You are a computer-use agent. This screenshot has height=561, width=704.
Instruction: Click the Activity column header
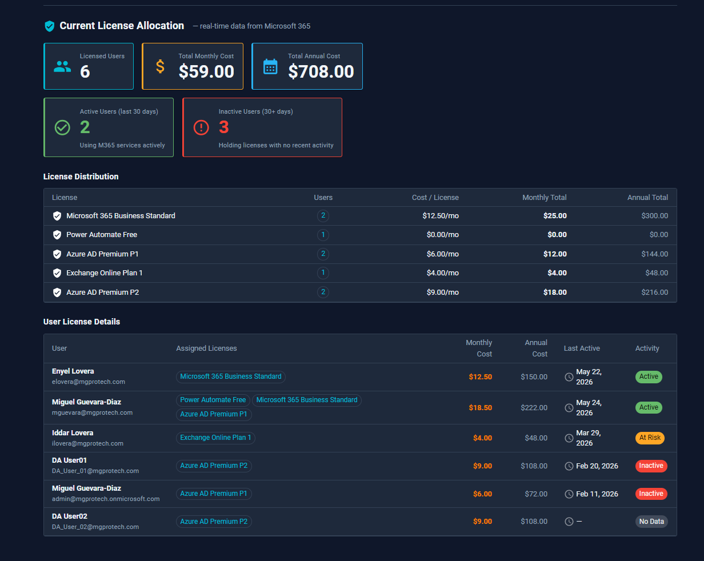tap(647, 348)
